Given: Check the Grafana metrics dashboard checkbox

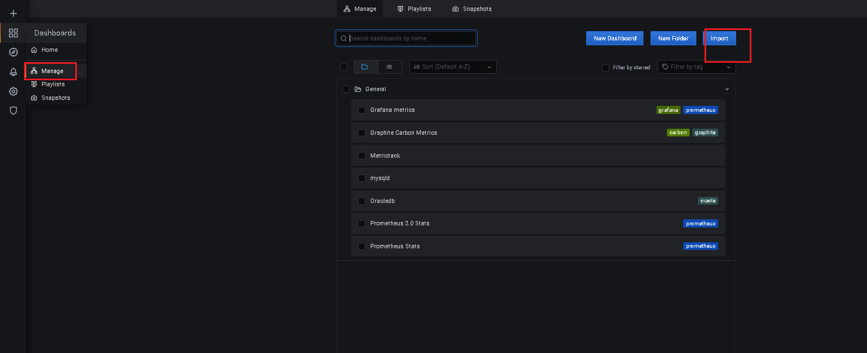Looking at the screenshot, I should click(362, 110).
